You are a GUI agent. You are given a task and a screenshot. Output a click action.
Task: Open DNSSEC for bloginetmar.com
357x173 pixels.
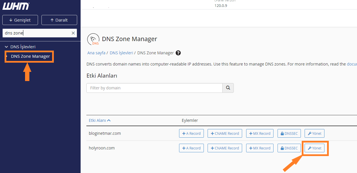(289, 133)
